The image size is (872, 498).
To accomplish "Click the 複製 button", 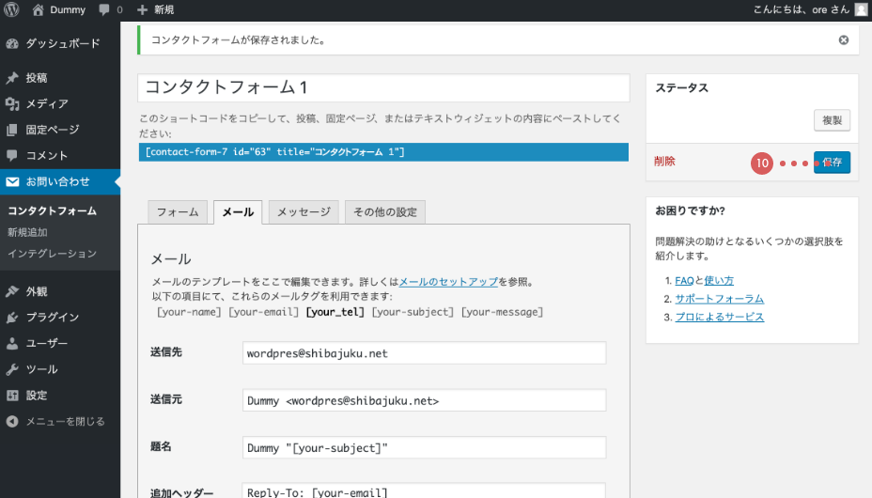I will (x=832, y=120).
